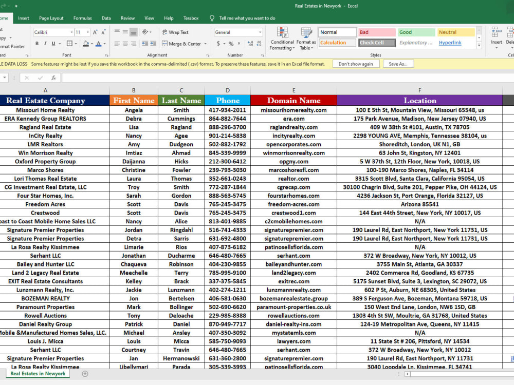Toggle Wrap Text
This screenshot has height=385, width=514.
click(175, 32)
